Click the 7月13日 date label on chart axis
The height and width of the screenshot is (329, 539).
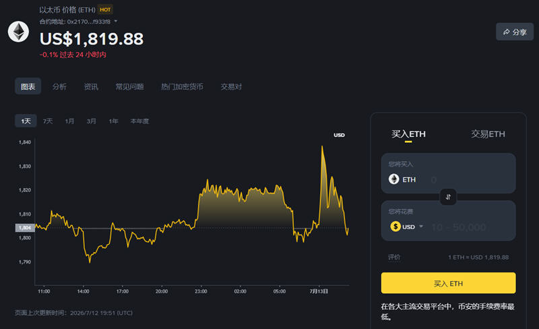pyautogui.click(x=319, y=291)
